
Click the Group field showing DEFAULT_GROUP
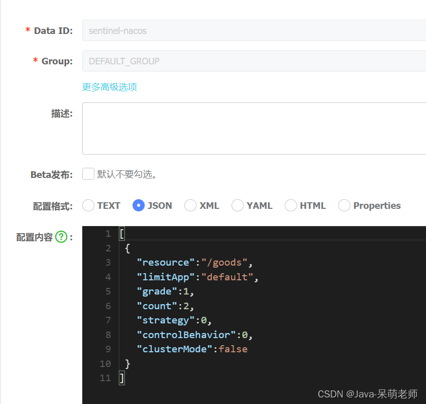click(254, 61)
